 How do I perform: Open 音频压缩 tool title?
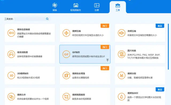pyautogui.click(x=132, y=31)
